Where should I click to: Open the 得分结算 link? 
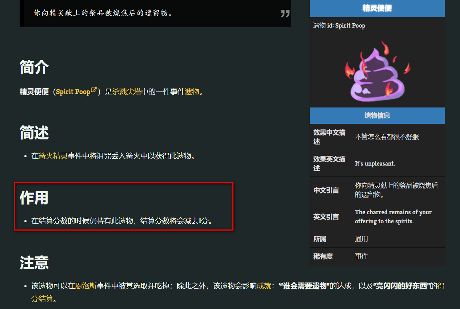[441, 286]
